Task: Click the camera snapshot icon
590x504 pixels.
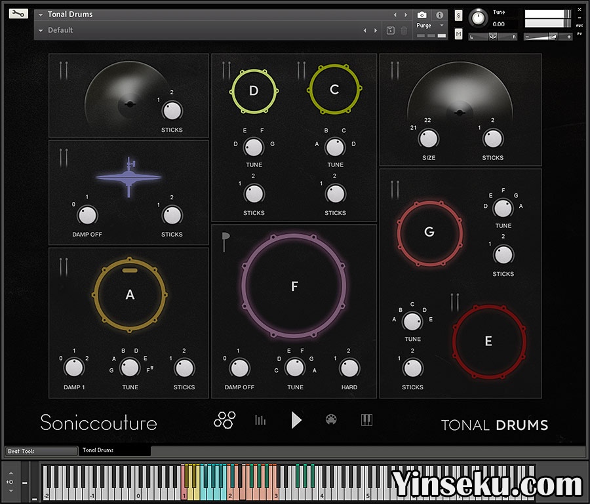Action: pos(422,14)
